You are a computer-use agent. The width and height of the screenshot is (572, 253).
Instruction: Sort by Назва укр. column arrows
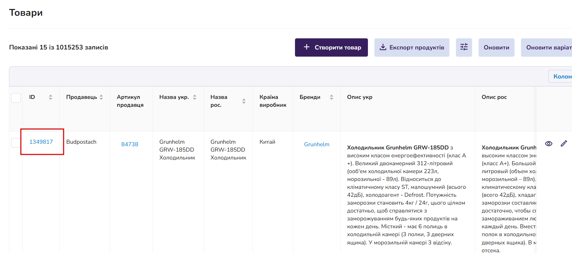coord(195,97)
